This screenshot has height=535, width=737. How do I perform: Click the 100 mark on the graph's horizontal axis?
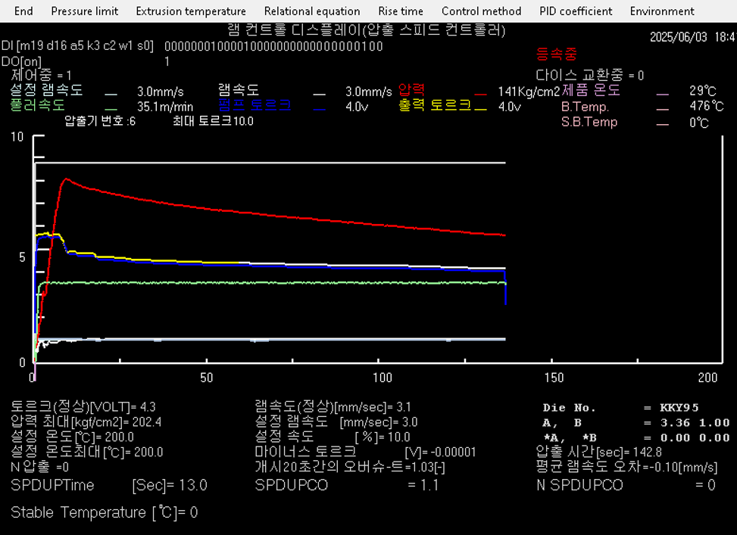click(x=383, y=377)
